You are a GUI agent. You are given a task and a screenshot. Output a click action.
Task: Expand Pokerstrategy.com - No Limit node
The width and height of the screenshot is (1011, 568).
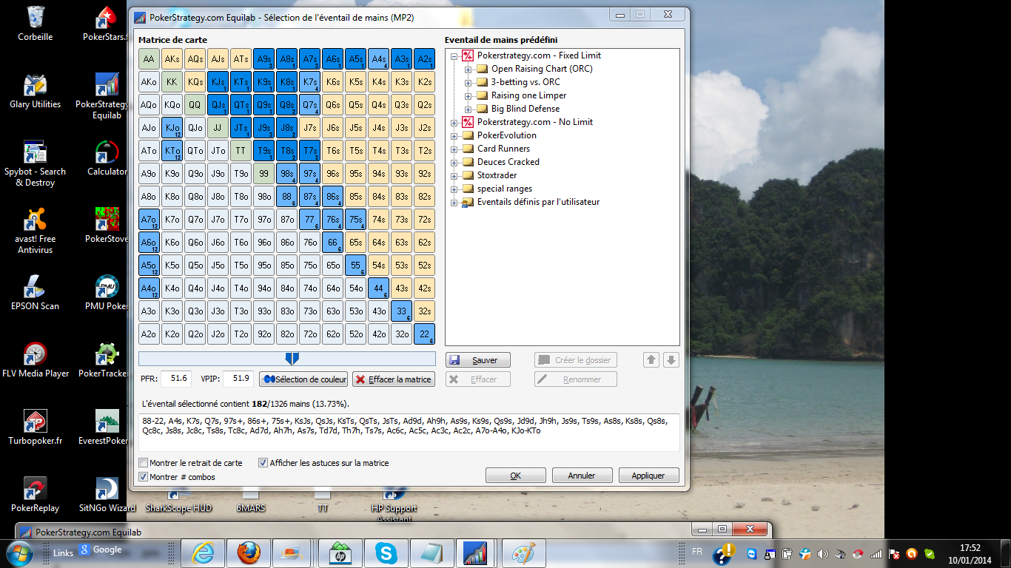[454, 122]
